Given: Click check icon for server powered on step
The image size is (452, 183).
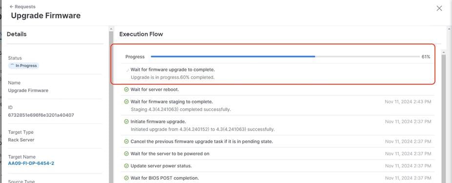Looking at the screenshot, I should point(126,154).
